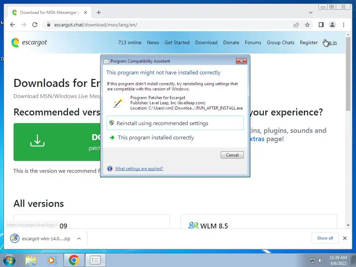
Task: Open Chrome three-dot menu
Action: (343, 25)
